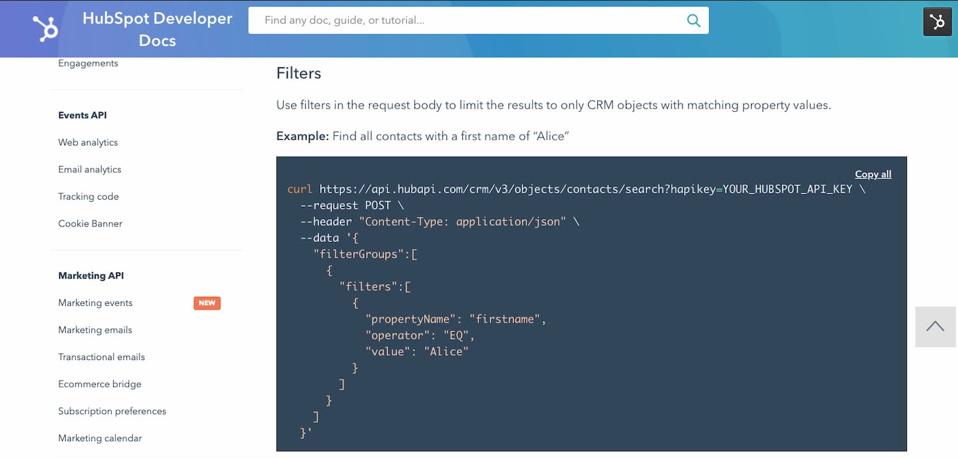This screenshot has height=459, width=958.
Task: Click the NEW badge next to Marketing events
Action: (x=206, y=303)
